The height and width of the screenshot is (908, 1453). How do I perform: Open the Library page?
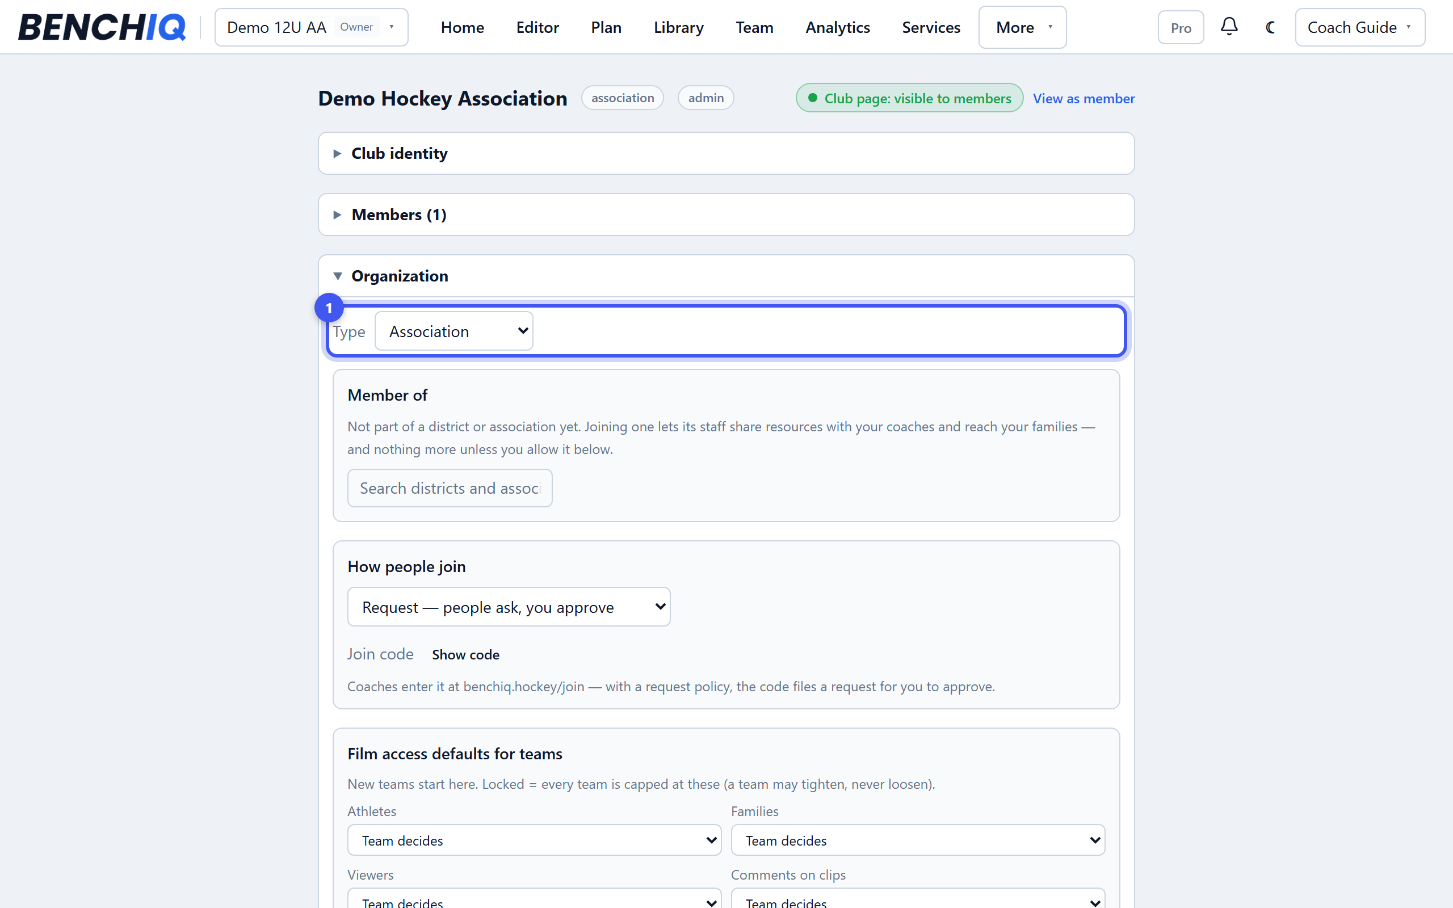pos(678,27)
